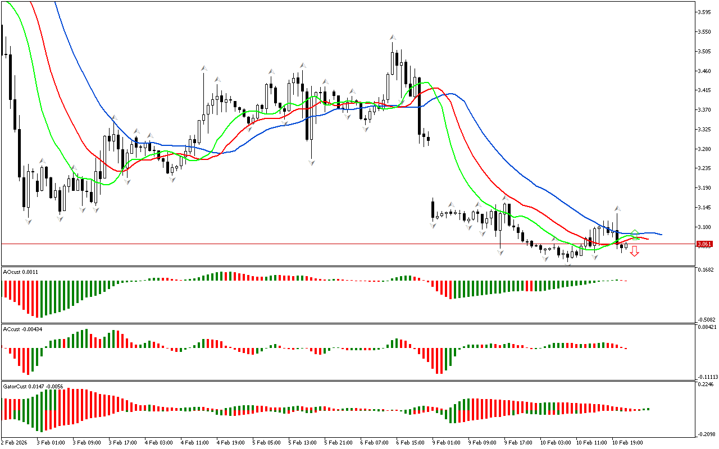Click the 2 Feb 2026 date label
Viewport: 719px width, 449px height.
tap(15, 443)
